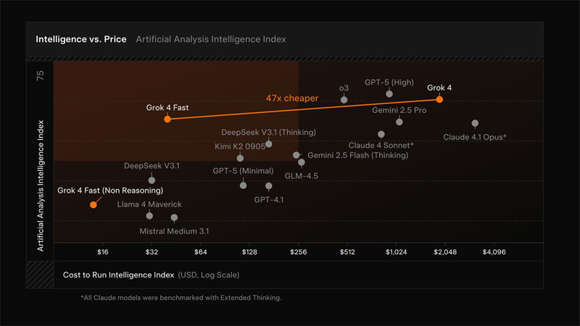Click the GPT-5 (Minimal) marker

(x=244, y=185)
